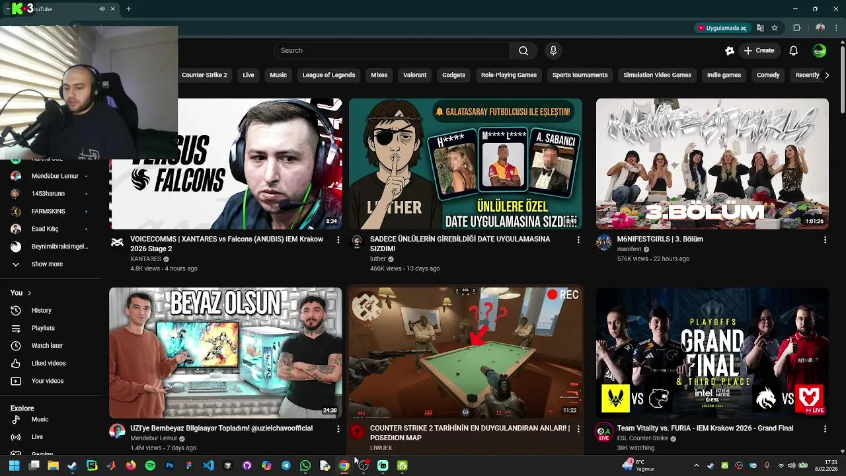
Task: Play COUNTER STRIKE 2 POSEDION MAP thumbnail
Action: [466, 352]
